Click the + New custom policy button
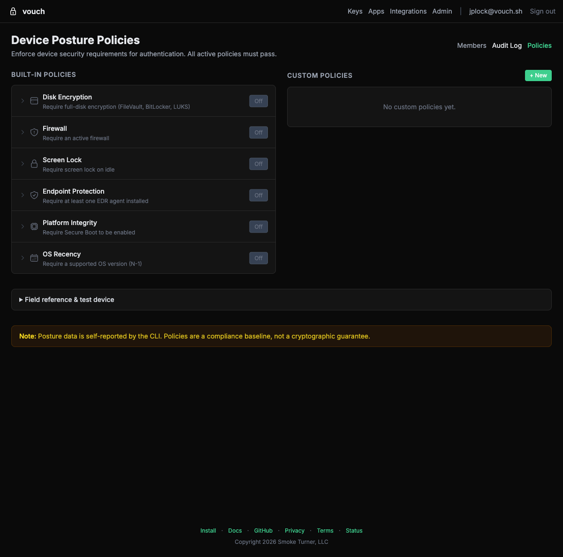 (538, 75)
